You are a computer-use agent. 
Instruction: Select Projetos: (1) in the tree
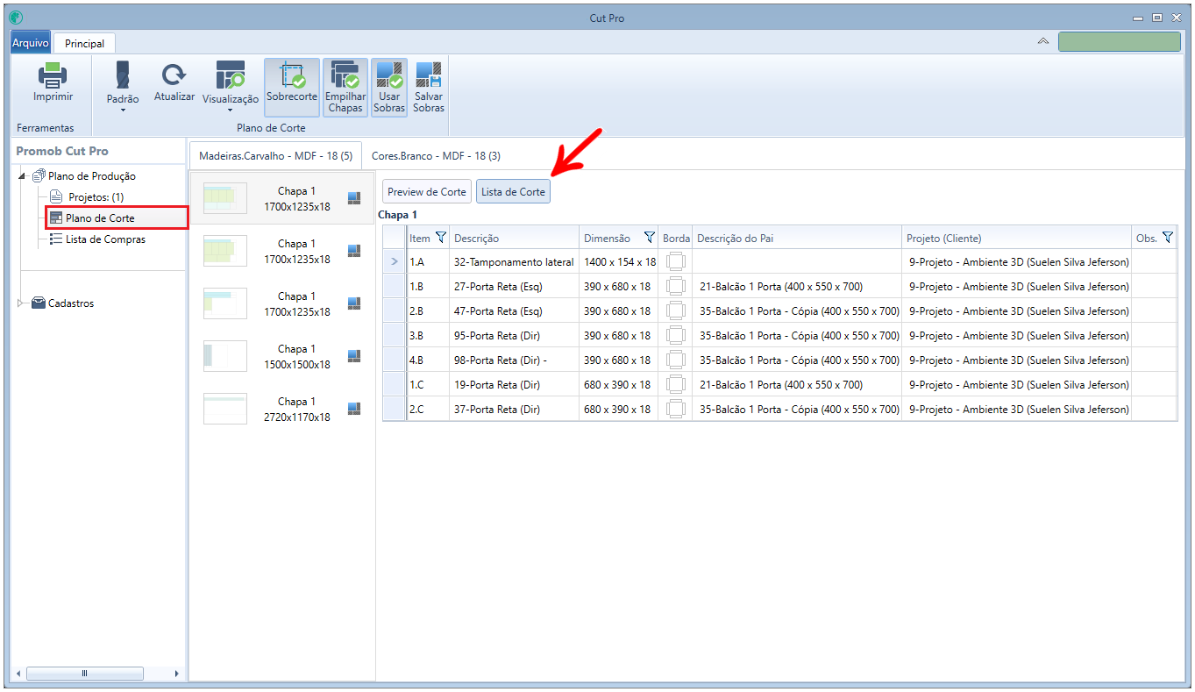96,197
